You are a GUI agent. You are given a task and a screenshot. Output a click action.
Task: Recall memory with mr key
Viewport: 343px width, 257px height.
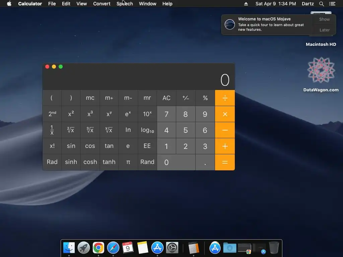click(x=147, y=98)
